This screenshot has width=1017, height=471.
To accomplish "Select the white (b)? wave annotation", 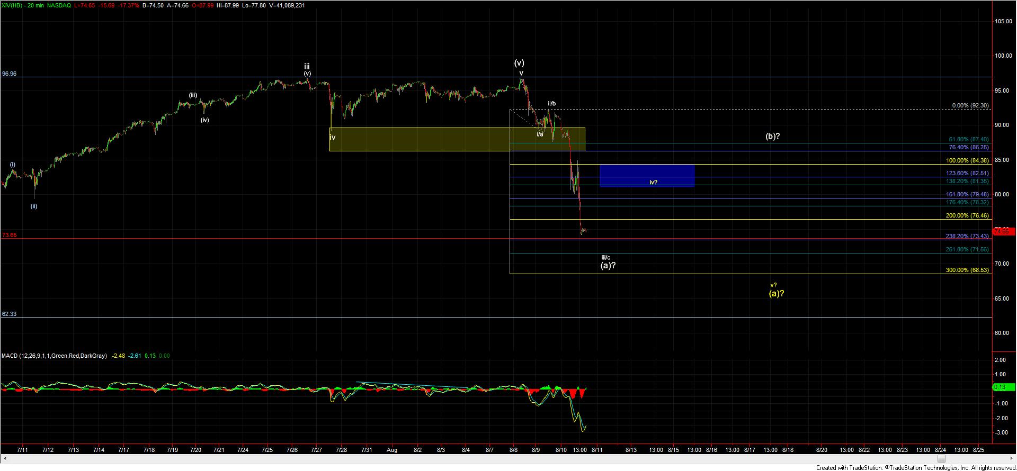I will [x=773, y=136].
